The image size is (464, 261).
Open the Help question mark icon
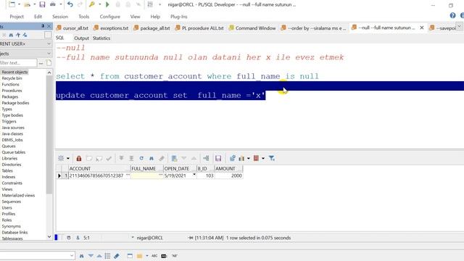pyautogui.click(x=452, y=15)
